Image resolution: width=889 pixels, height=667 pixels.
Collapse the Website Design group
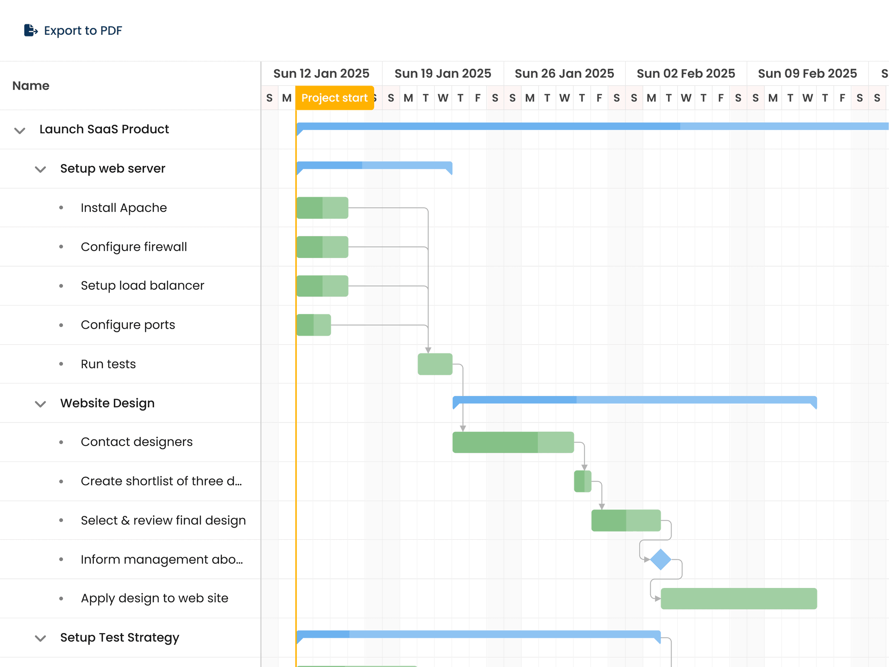click(40, 404)
